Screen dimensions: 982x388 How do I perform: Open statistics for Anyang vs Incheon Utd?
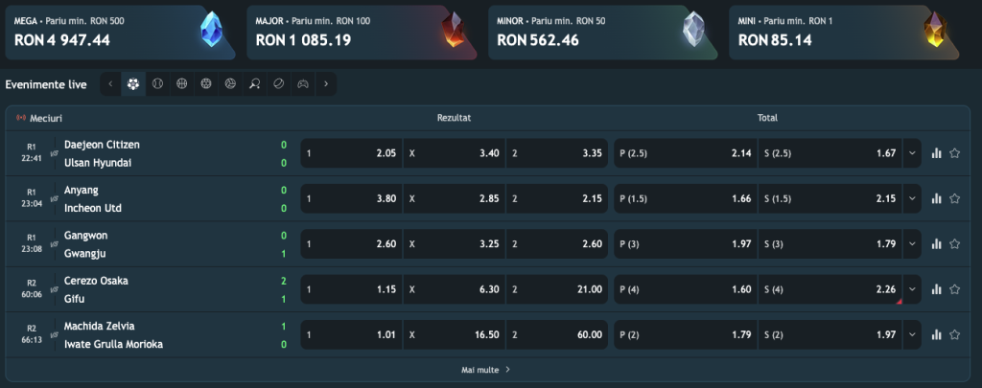[x=936, y=198]
